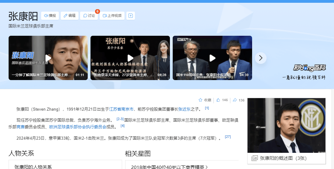334x169 pixels.
Task: Open the 竞赛 link
Action: [x=21, y=127]
